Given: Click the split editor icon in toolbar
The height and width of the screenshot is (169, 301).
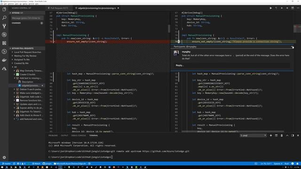Looking at the screenshot, I should pyautogui.click(x=293, y=8).
